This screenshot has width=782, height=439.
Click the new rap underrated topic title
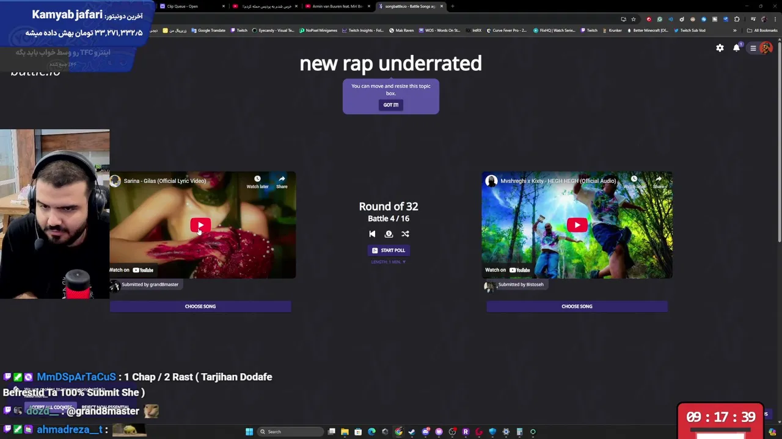[x=390, y=63]
